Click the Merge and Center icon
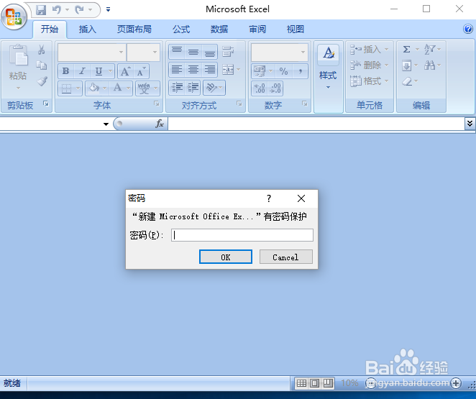The height and width of the screenshot is (399, 476). (228, 70)
